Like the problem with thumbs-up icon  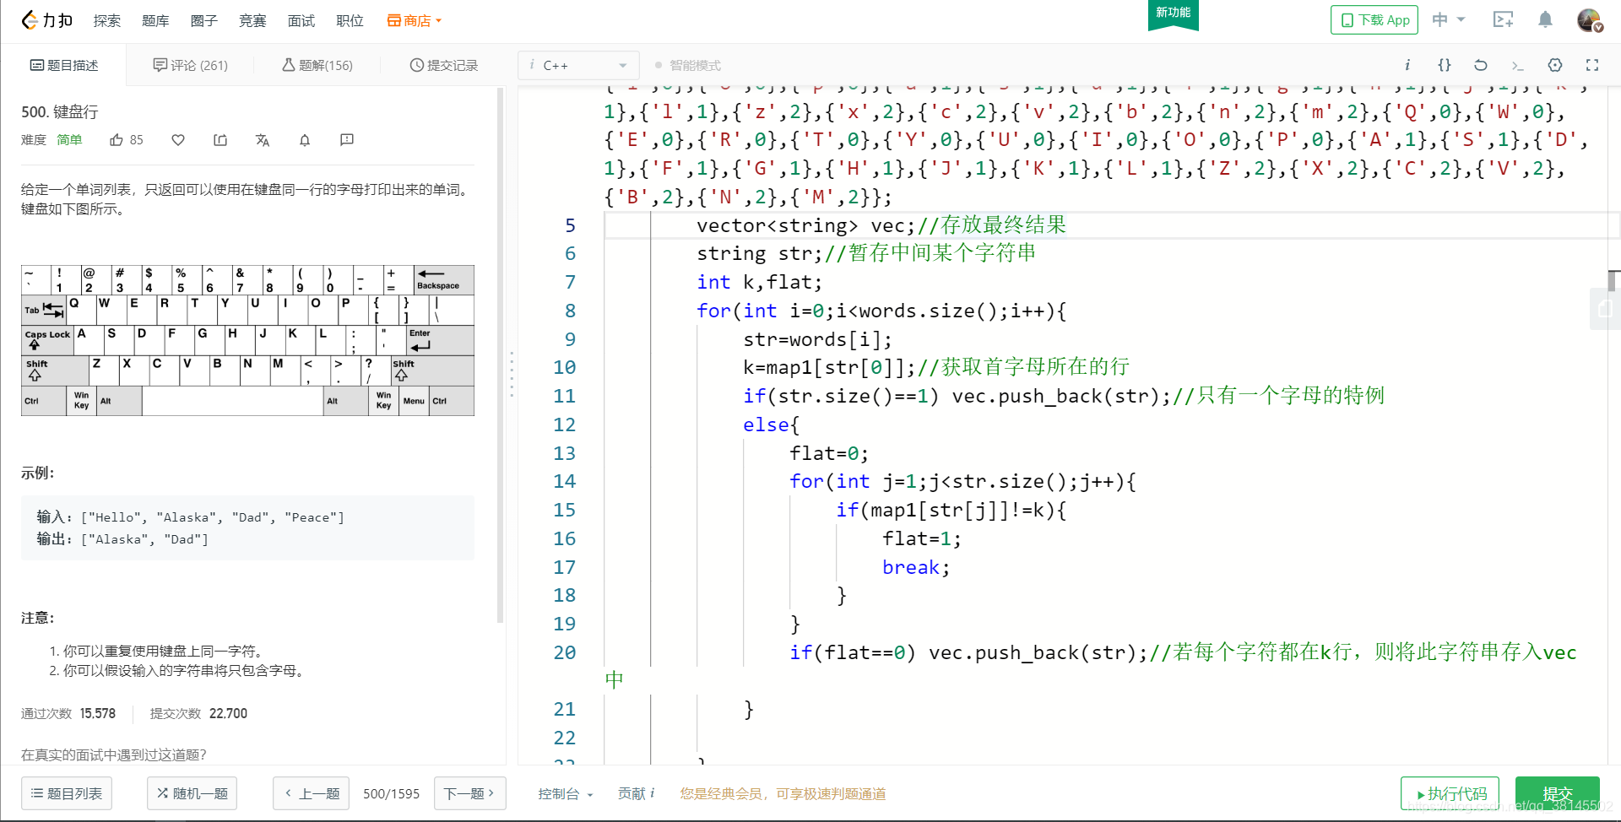point(117,140)
